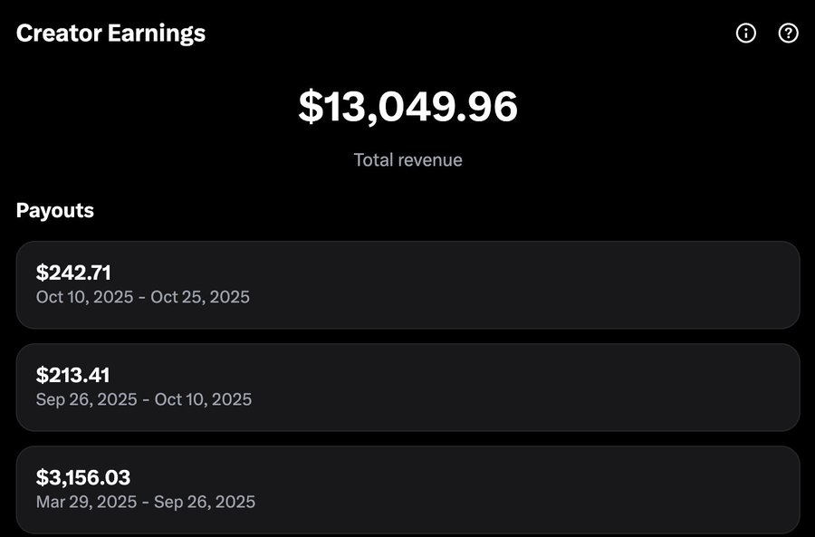Expand the latest $242.71 payout card
Screen dimensions: 815x537
point(407,285)
